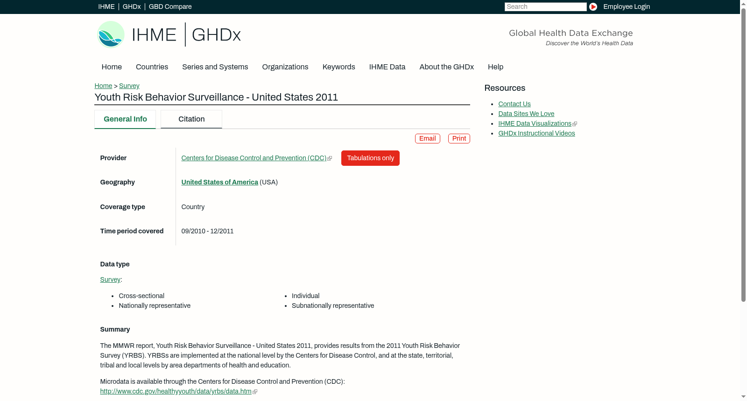747x401 pixels.
Task: Open the Organizations menu item
Action: pyautogui.click(x=285, y=67)
